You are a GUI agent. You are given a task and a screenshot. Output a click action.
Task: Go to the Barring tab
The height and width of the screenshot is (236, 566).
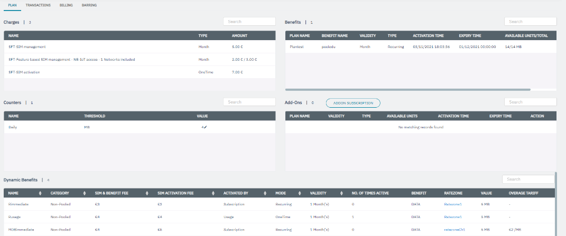(89, 5)
